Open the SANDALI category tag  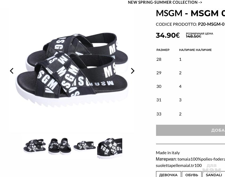[x=214, y=175]
